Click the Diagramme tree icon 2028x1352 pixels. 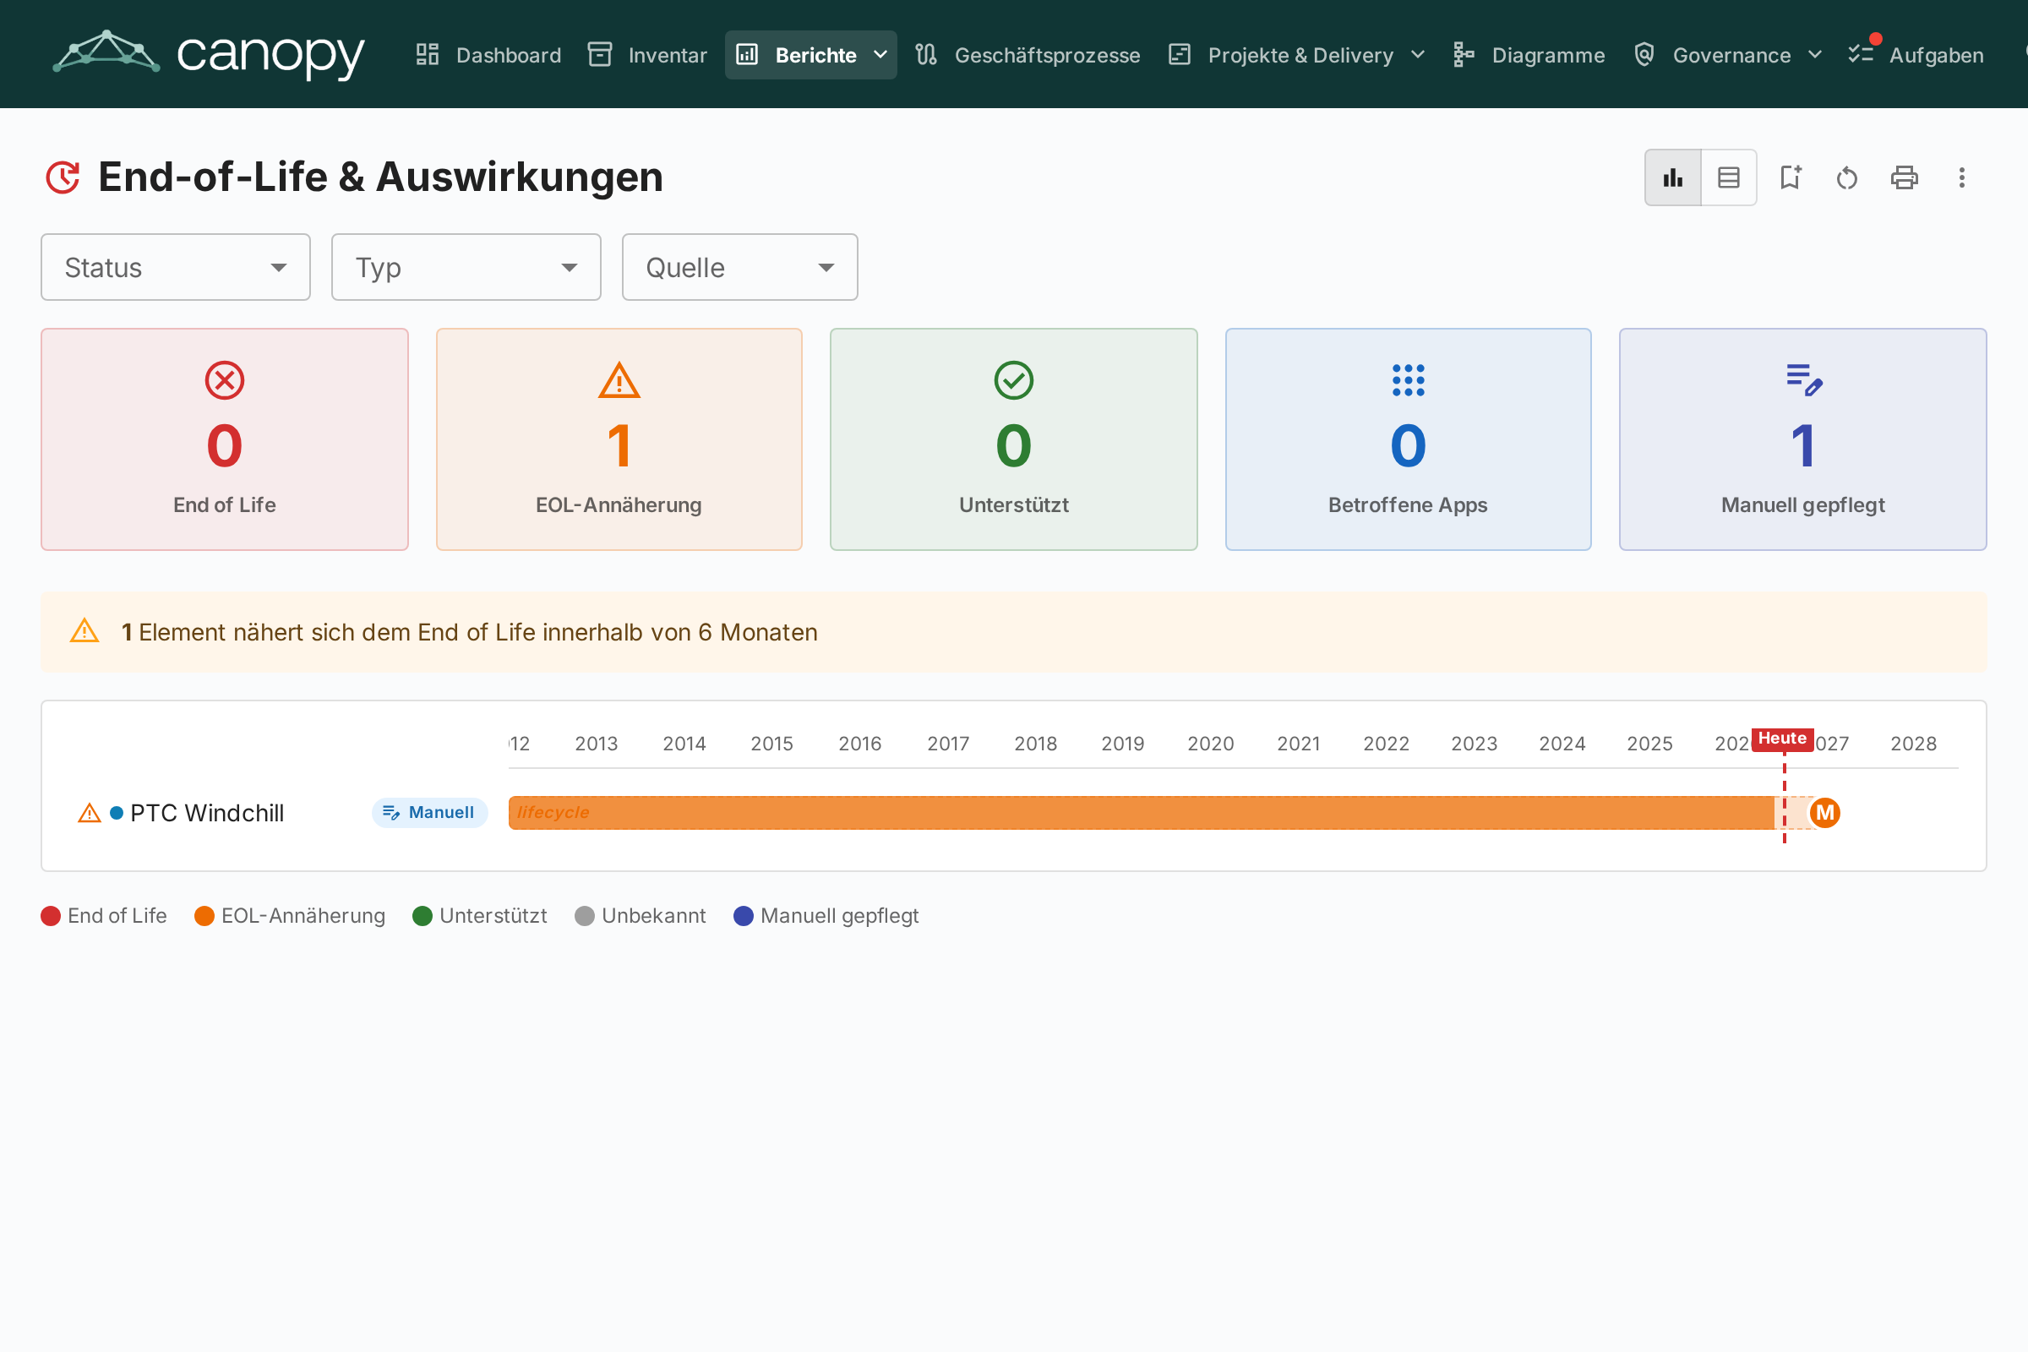click(x=1464, y=55)
